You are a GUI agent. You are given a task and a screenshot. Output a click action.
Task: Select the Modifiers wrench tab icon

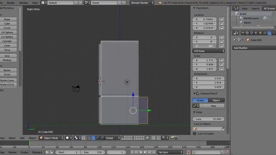tap(269, 33)
